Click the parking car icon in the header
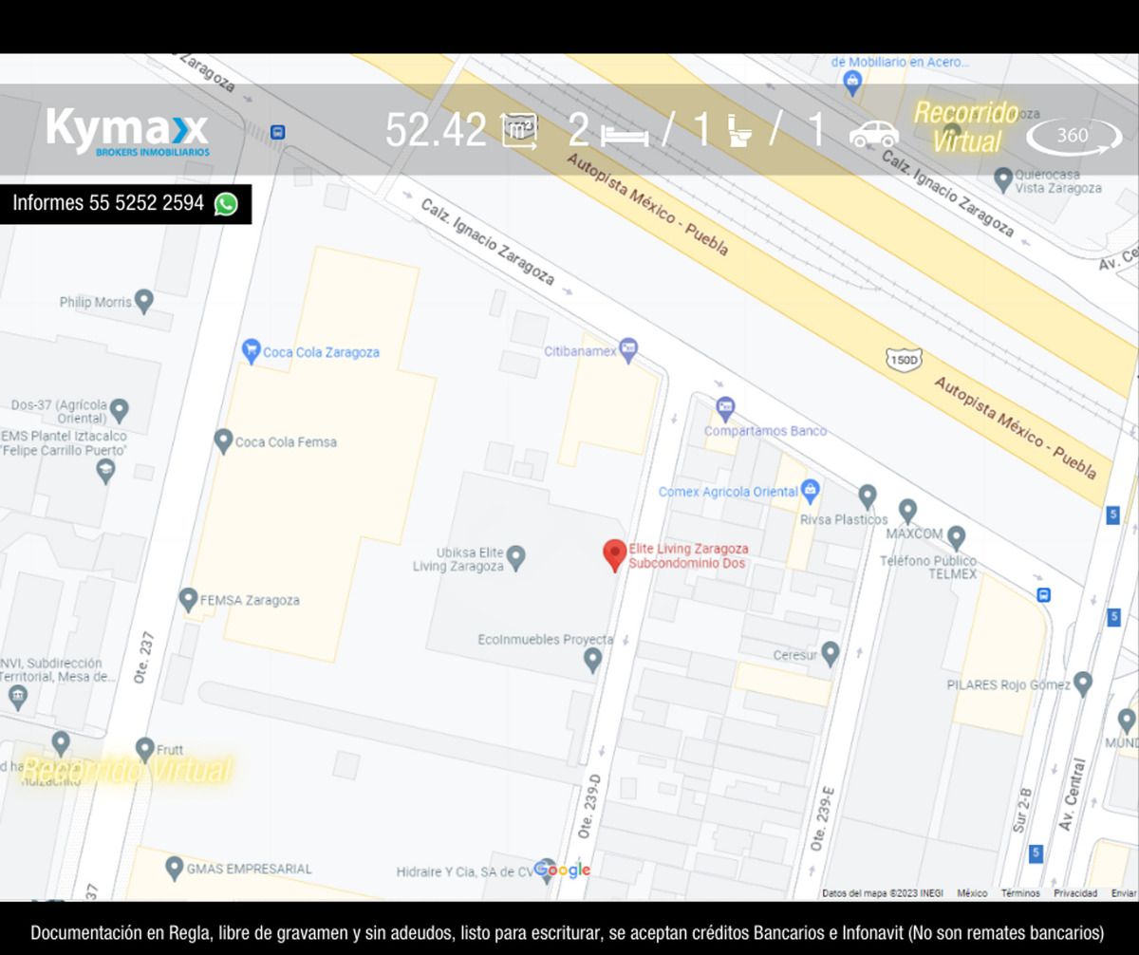 [873, 134]
